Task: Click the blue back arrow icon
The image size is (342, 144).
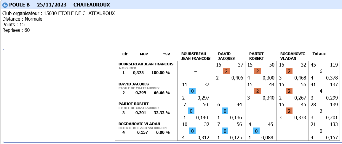Action: (x=5, y=5)
